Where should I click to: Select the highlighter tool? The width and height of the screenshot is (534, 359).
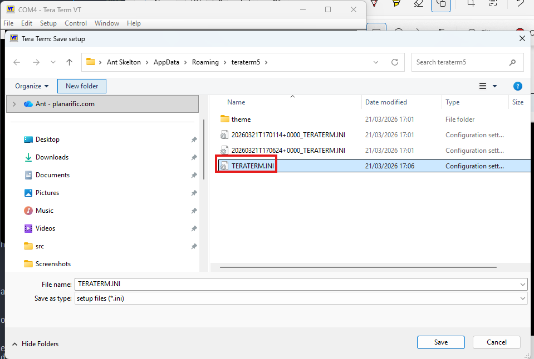point(396,4)
